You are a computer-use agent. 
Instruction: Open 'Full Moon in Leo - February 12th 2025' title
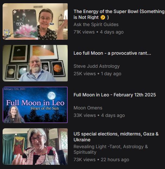click(x=115, y=95)
